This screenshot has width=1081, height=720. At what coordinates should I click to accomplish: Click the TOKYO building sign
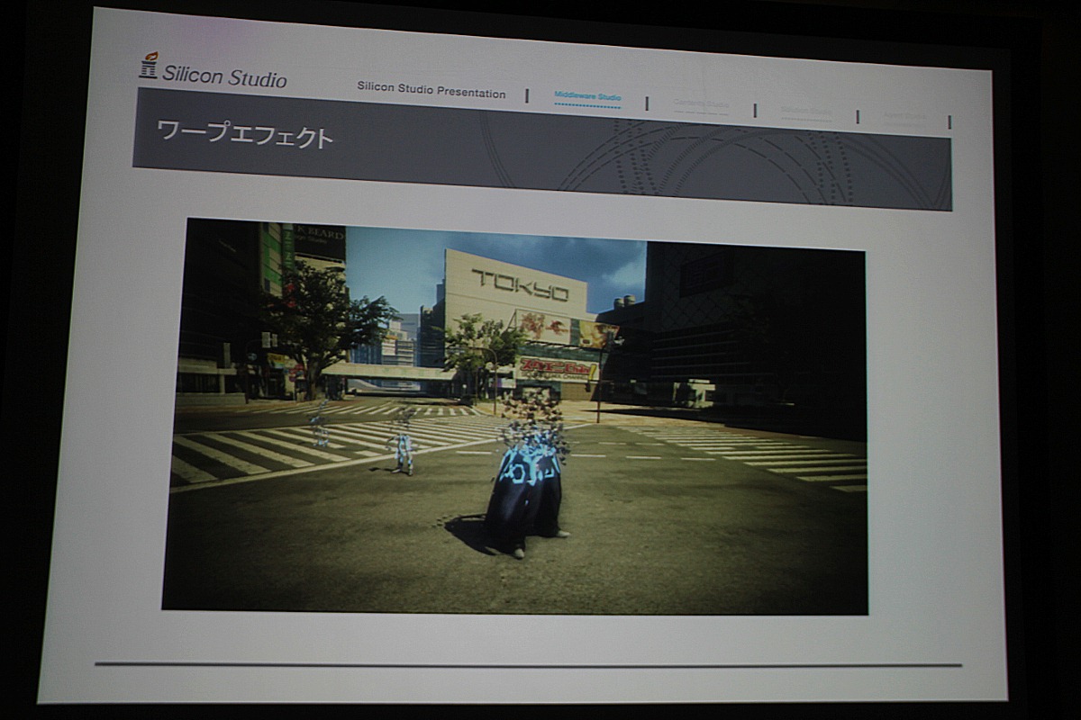pyautogui.click(x=521, y=285)
